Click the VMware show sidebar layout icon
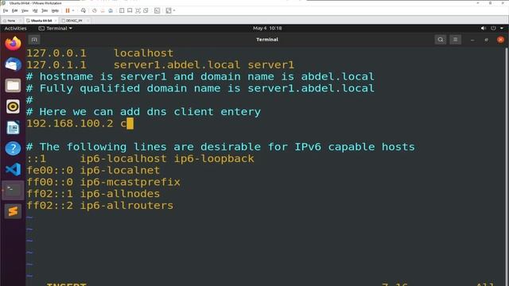Image resolution: width=509 pixels, height=286 pixels. tap(122, 10)
